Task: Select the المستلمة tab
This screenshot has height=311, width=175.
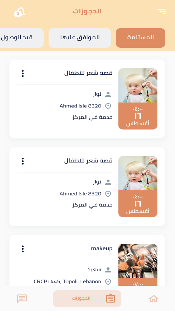Action: coord(140,38)
